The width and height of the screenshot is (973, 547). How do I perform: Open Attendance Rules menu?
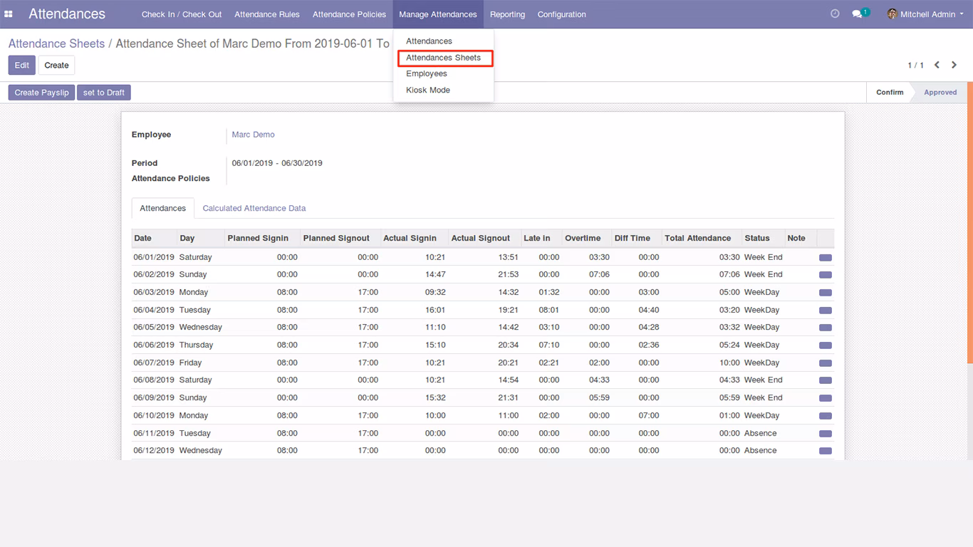click(267, 14)
